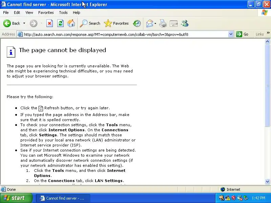The width and height of the screenshot is (271, 203).
Task: Restore down the Internet Explorer window
Action: [258, 4]
